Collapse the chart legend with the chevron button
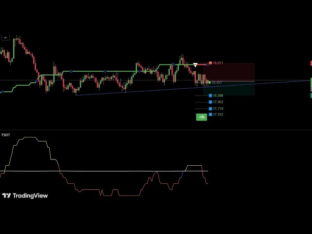Screen dimensions: 312x234 pyautogui.click(x=5, y=38)
